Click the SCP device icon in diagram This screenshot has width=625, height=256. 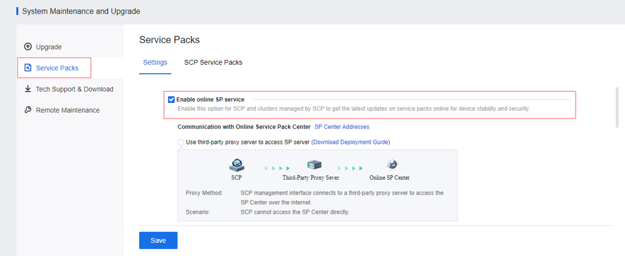click(x=237, y=164)
